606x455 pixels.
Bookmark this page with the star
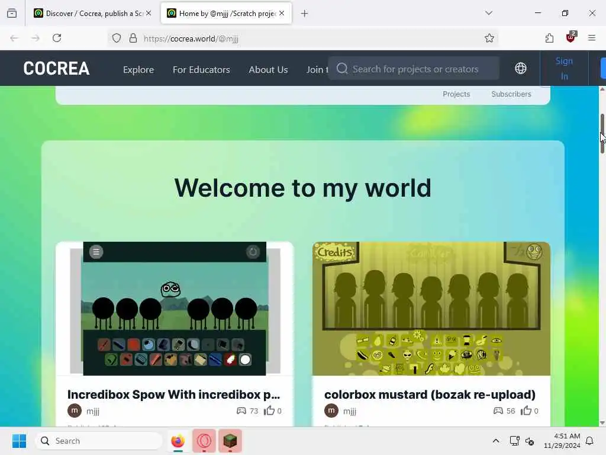click(x=489, y=38)
